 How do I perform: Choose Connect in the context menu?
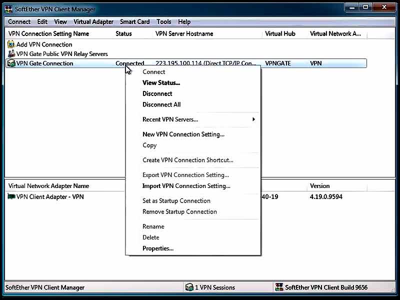click(x=154, y=72)
